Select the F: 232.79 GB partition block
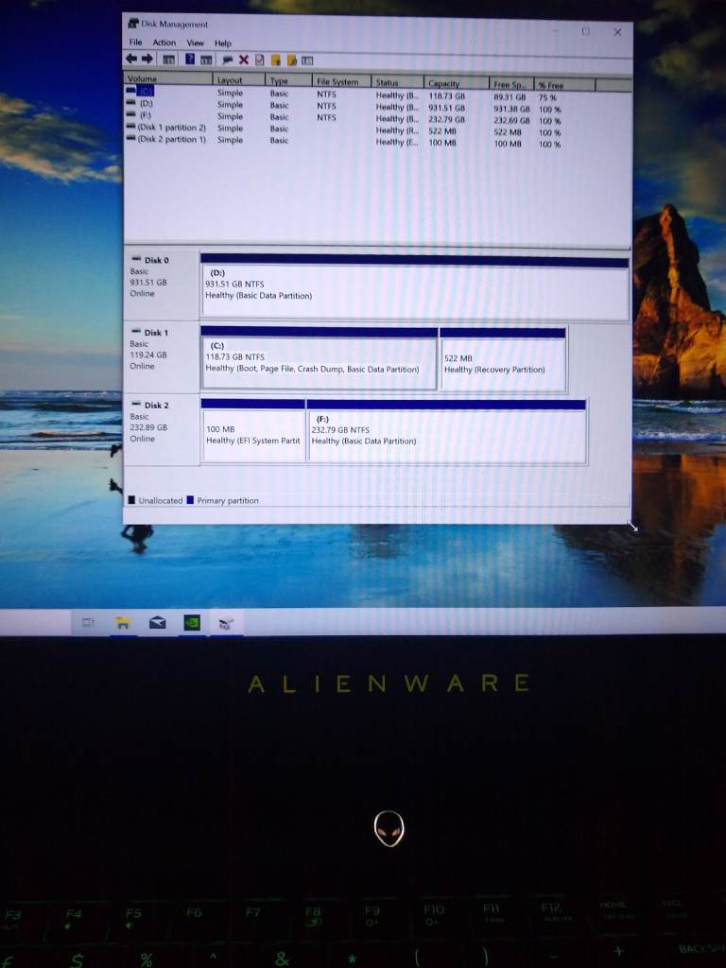 click(x=445, y=435)
